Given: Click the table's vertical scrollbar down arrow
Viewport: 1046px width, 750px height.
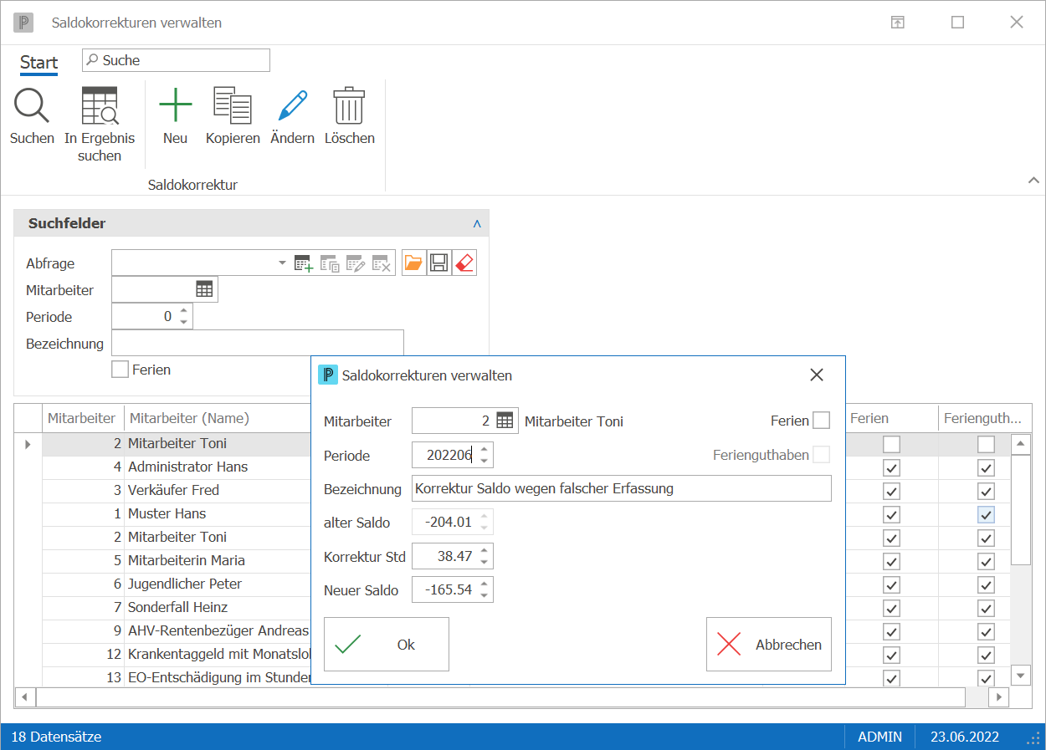Looking at the screenshot, I should coord(1021,675).
